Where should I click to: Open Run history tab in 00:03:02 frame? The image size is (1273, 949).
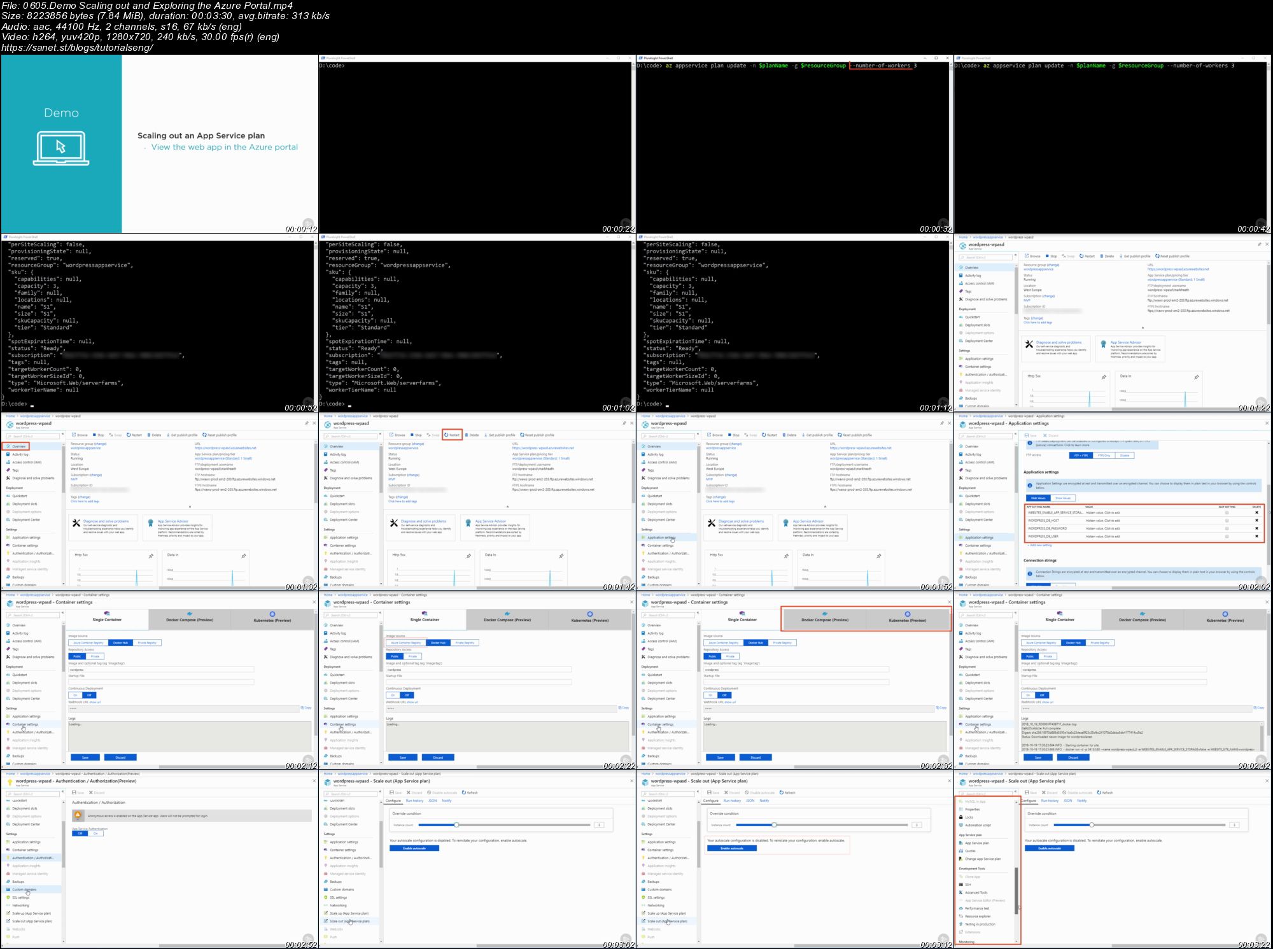click(414, 801)
